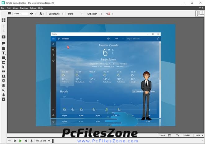Toggle the eye visibility icon in toolbar
The image size is (205, 144).
[31, 14]
